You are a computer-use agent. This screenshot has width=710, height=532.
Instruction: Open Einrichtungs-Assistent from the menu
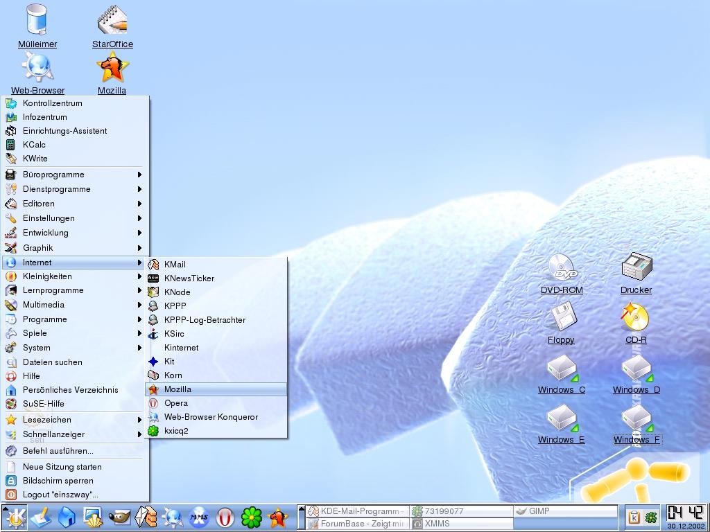[75, 131]
